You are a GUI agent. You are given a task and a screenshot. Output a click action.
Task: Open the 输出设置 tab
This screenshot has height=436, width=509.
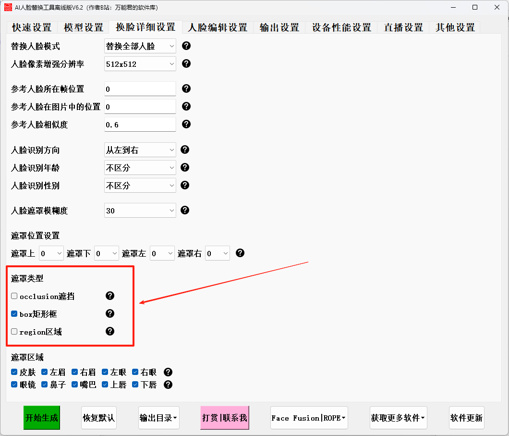tap(279, 27)
